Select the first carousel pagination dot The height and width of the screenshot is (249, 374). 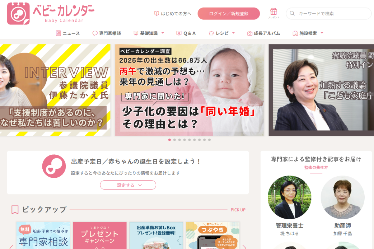169,140
